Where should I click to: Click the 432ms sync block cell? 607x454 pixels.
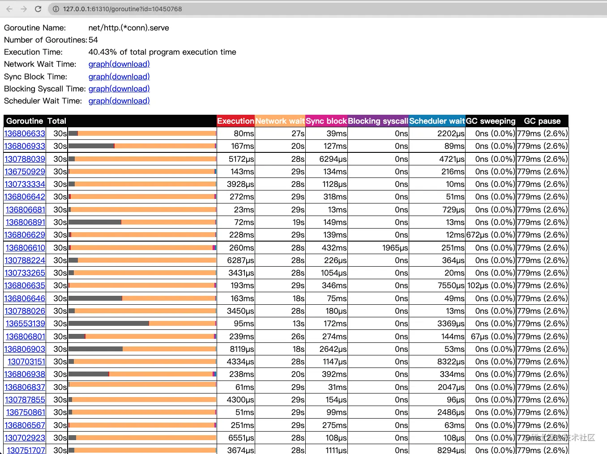click(326, 248)
